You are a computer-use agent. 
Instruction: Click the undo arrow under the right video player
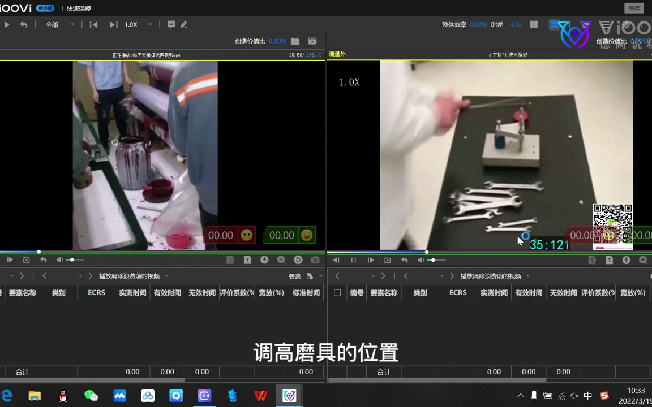point(405,259)
